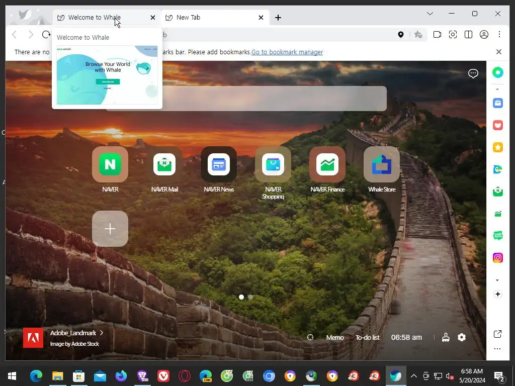Screen dimensions: 515x386
Task: Click the Adobe logo badge
Action: [x=33, y=337]
